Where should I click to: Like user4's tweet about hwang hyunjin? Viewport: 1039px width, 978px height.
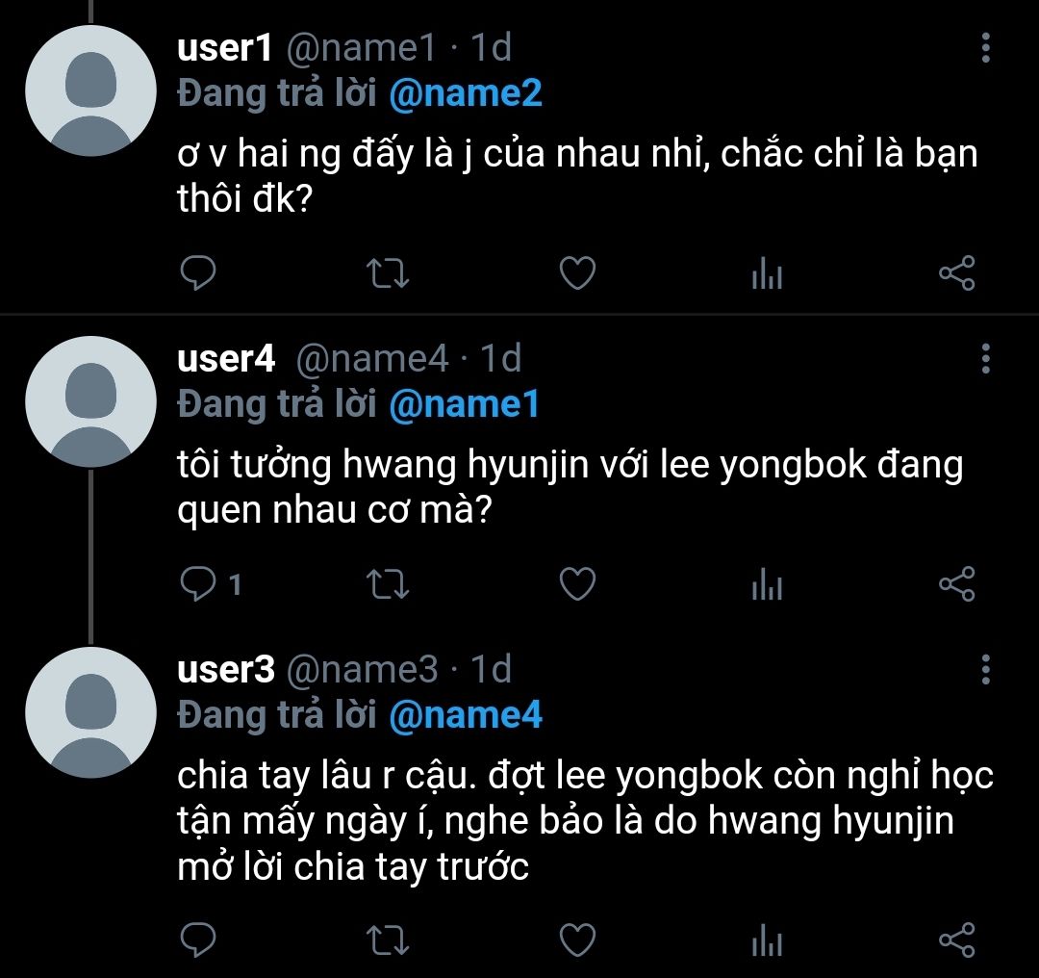tap(578, 584)
